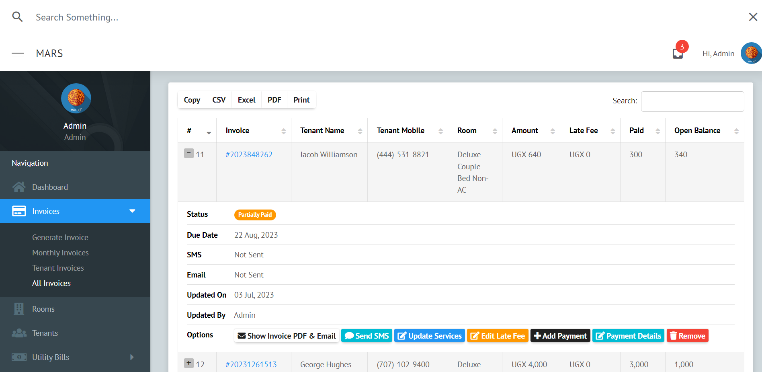Click Show Invoice PDF & Email button

[287, 336]
